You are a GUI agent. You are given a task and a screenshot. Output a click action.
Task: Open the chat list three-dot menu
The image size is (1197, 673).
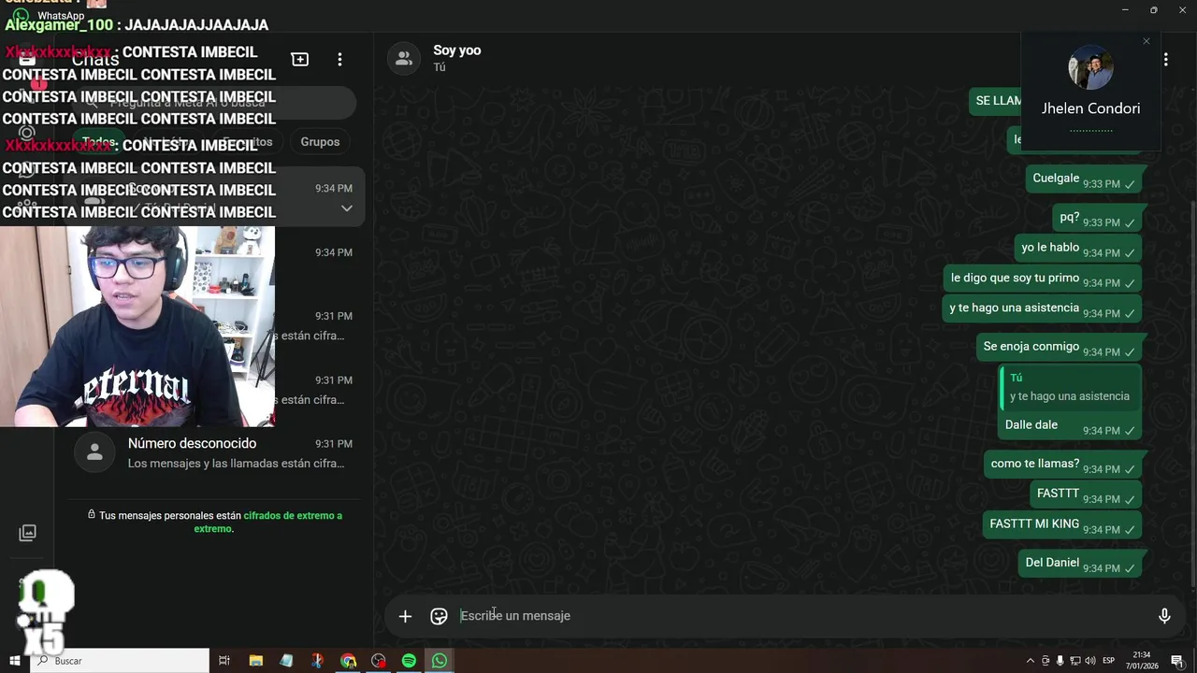[339, 59]
